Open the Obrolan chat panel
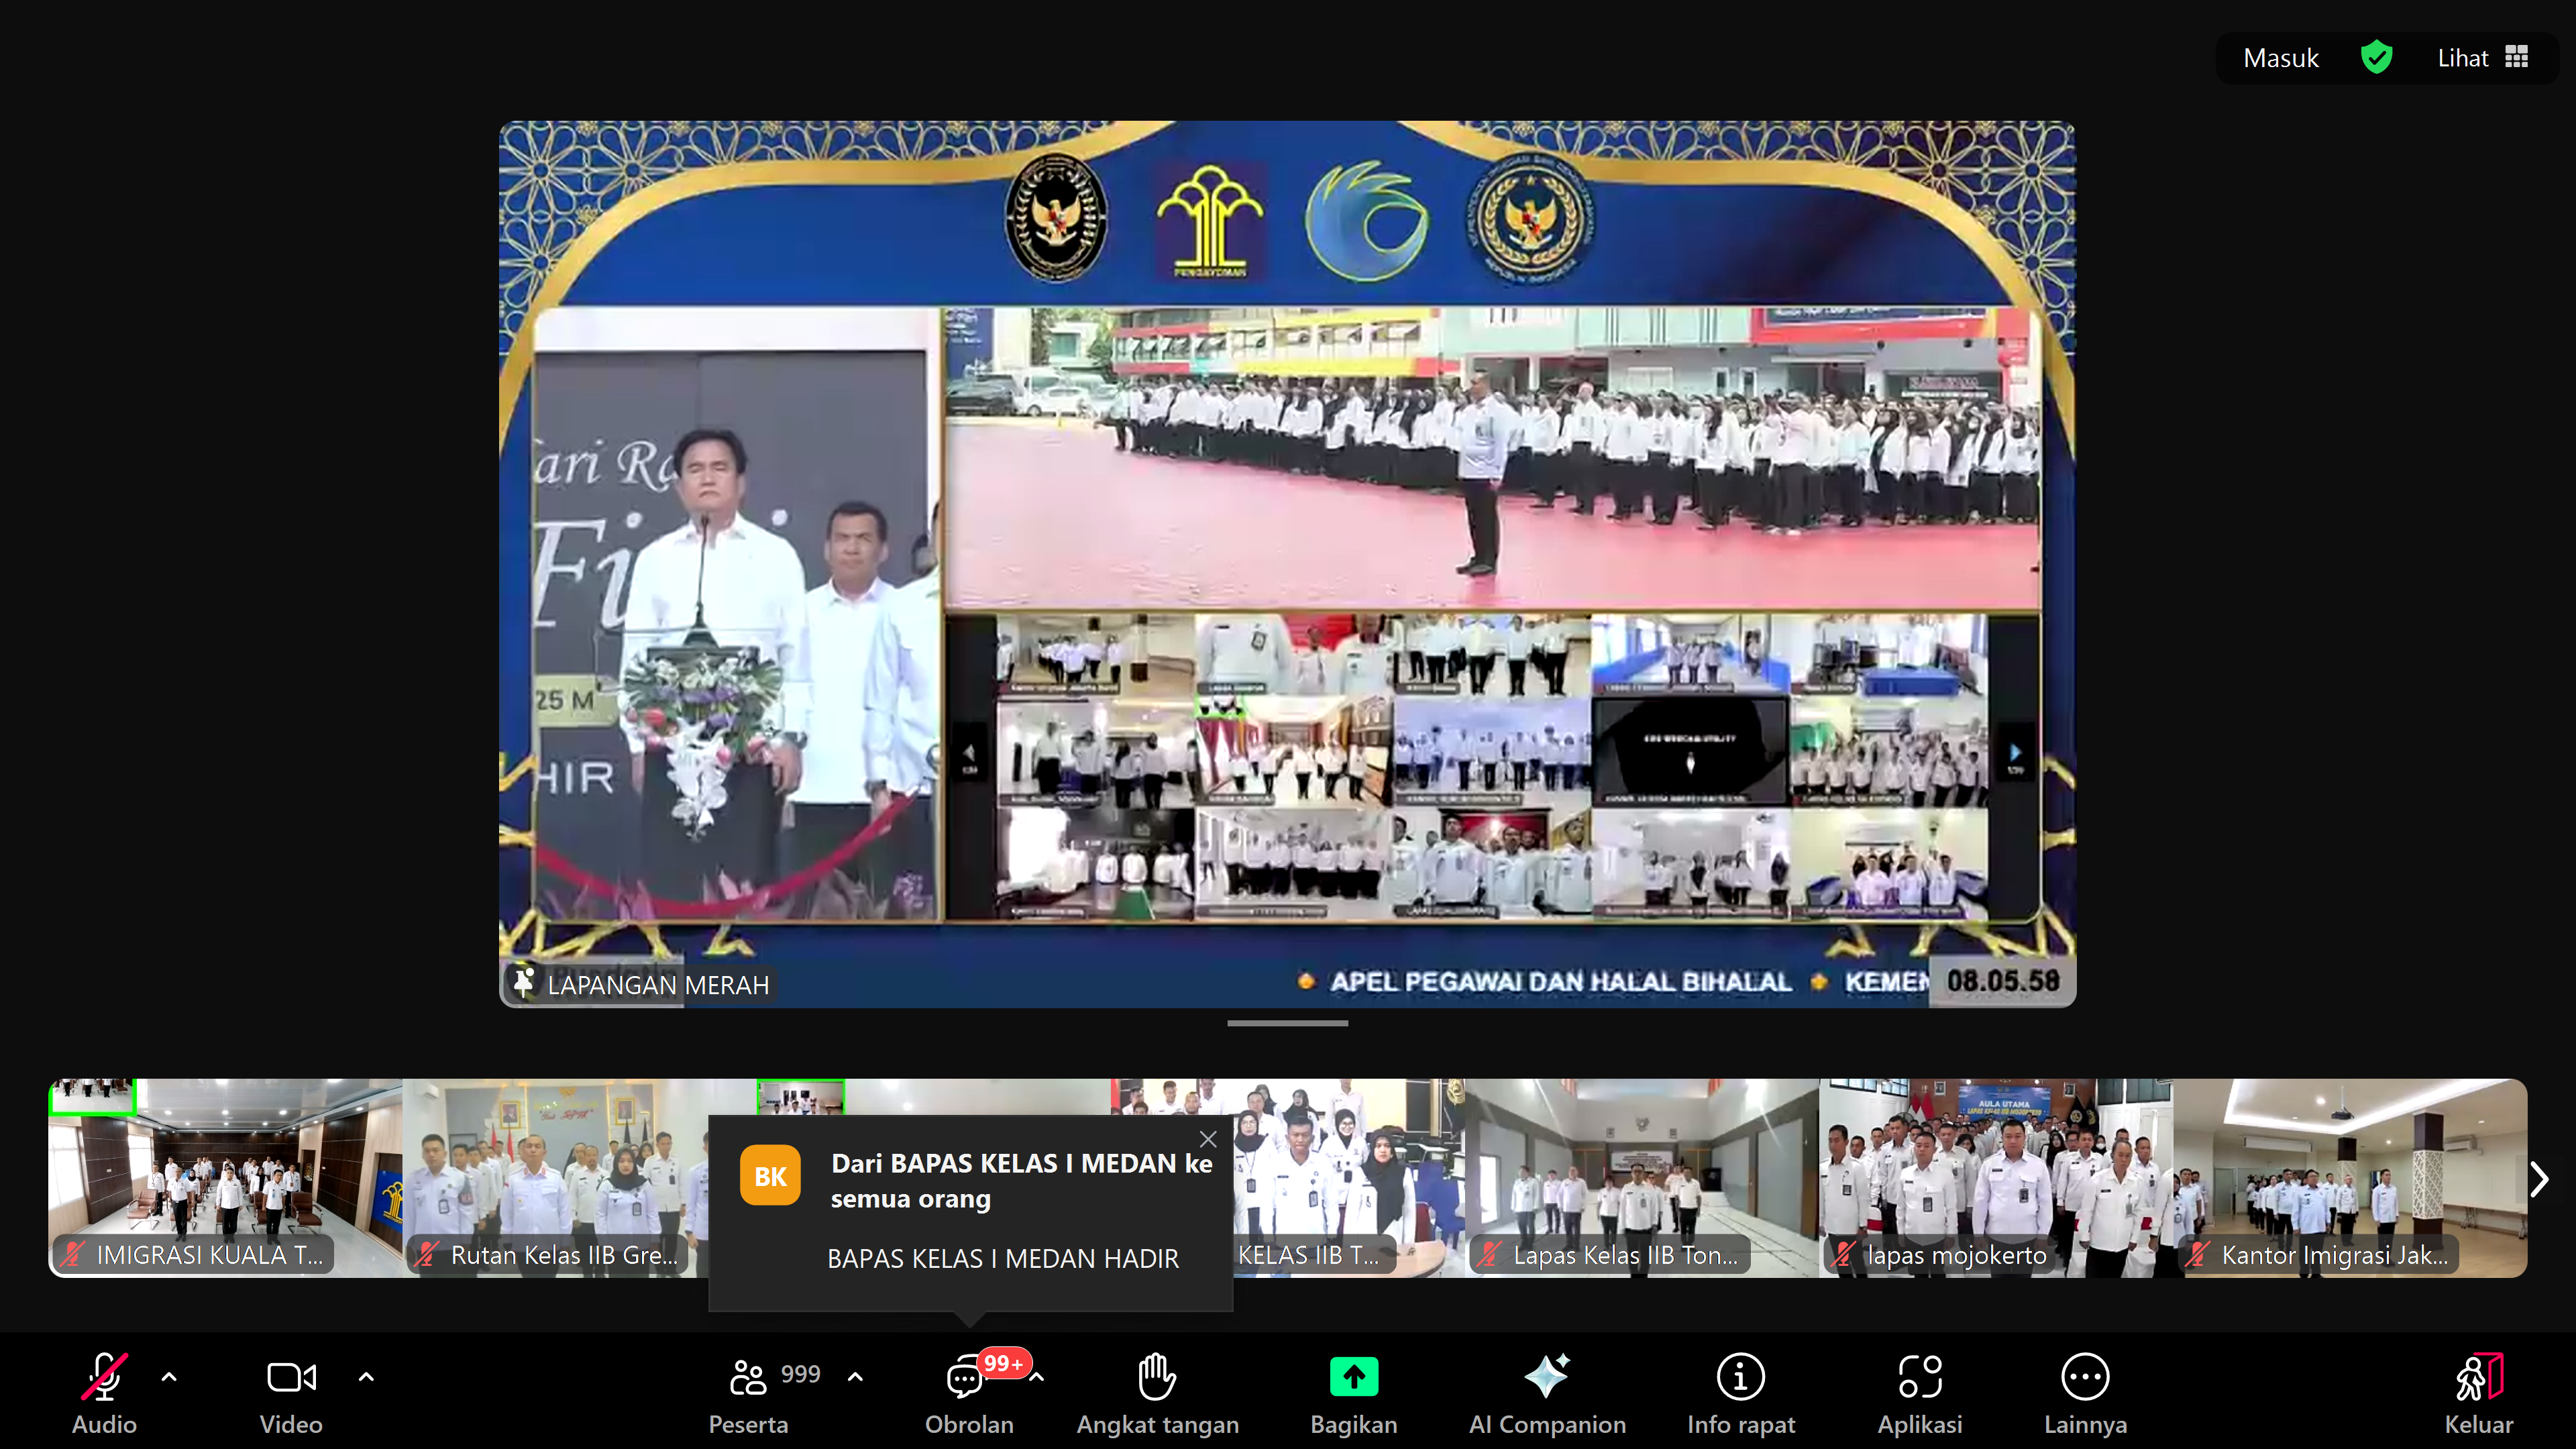 [x=968, y=1394]
